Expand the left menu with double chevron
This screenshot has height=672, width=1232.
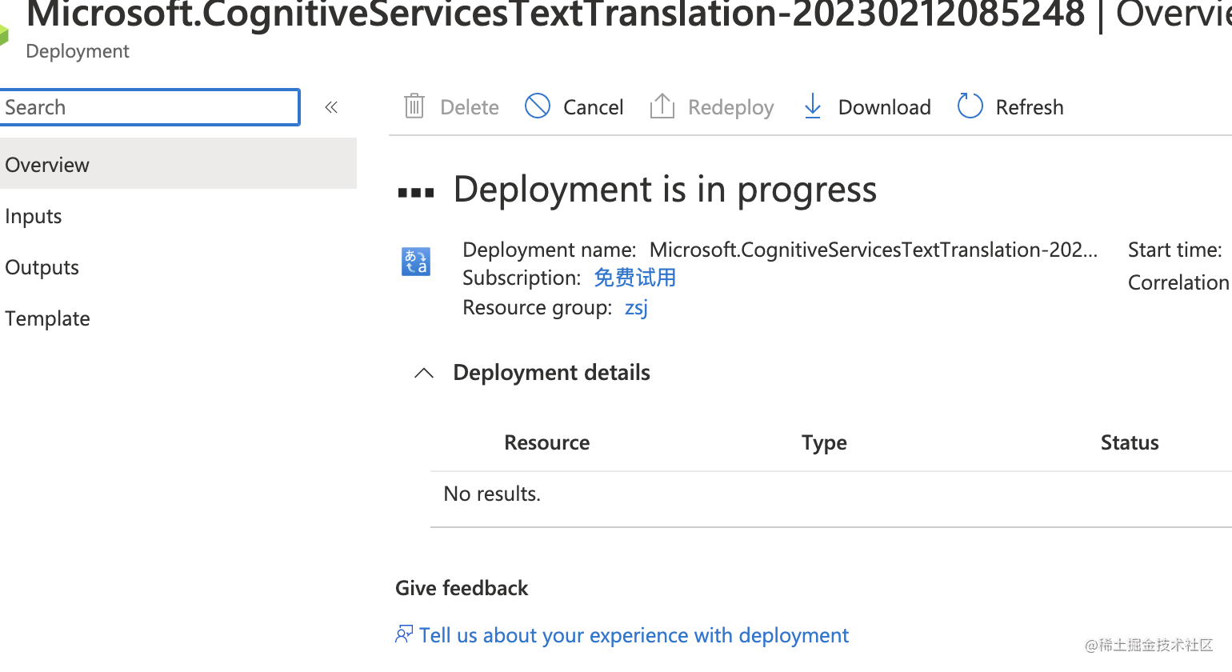click(331, 106)
